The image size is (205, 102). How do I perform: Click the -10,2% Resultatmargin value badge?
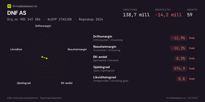(178, 48)
